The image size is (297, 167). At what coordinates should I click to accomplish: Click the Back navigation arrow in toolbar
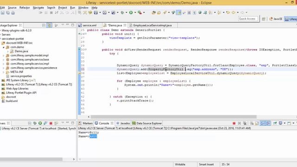tap(233, 13)
